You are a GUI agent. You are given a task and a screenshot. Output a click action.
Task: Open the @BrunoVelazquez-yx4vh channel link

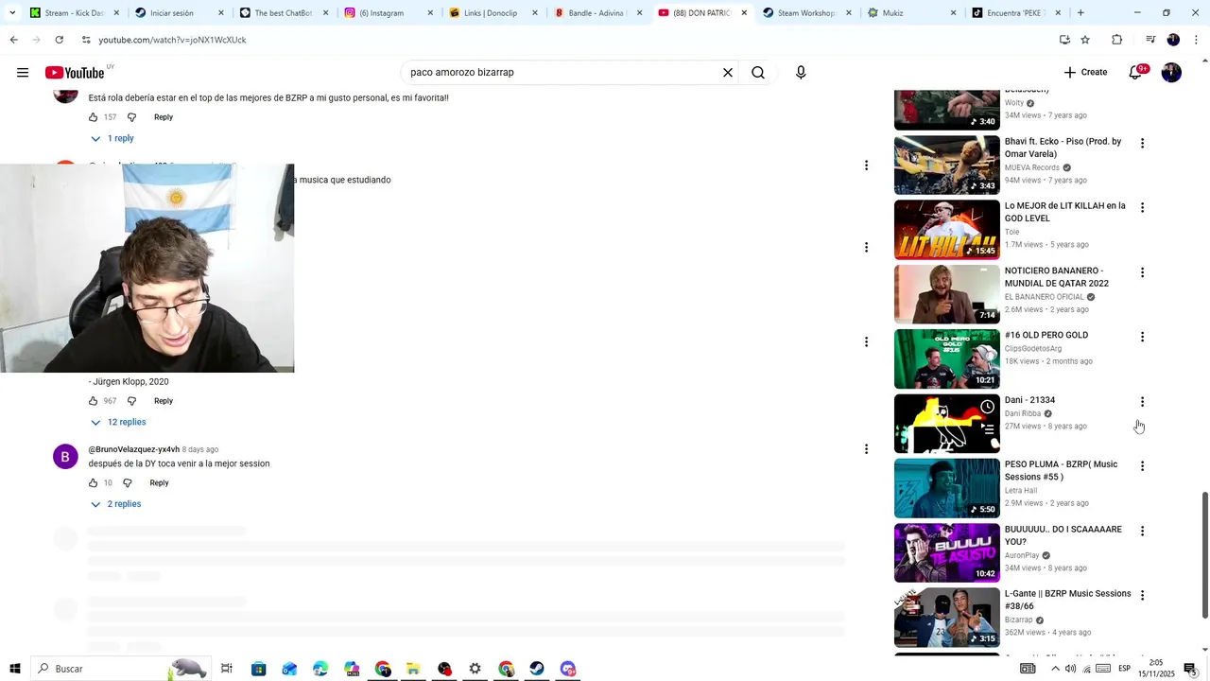[x=133, y=449]
